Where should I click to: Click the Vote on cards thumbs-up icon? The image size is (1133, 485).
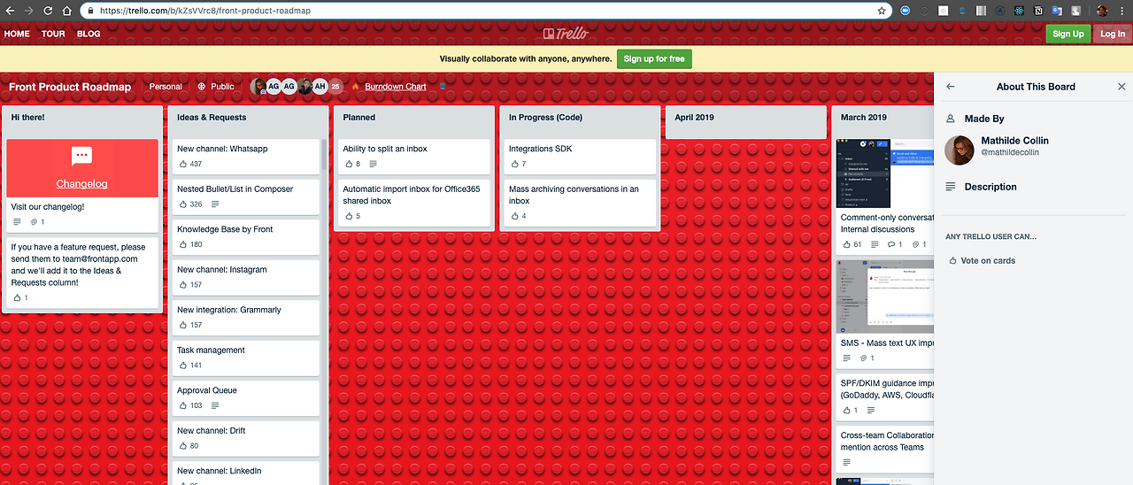coord(952,261)
